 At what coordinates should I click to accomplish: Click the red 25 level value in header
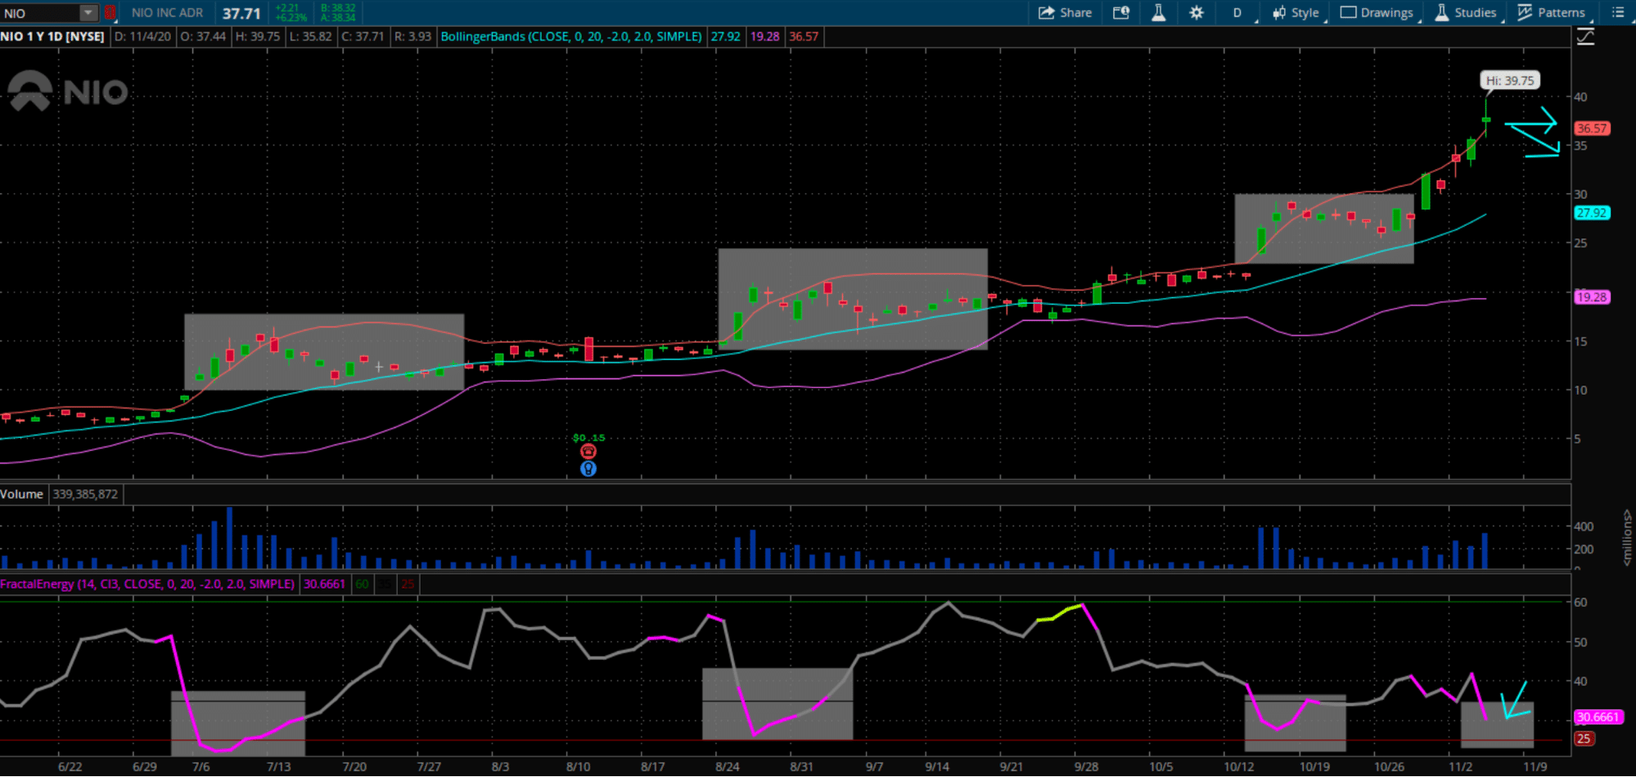(408, 585)
